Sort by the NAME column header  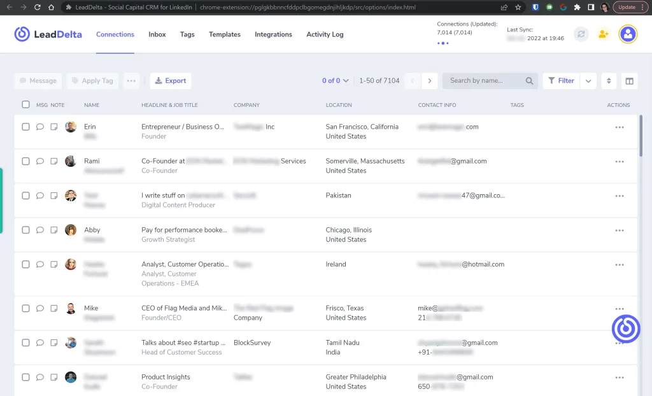[92, 105]
